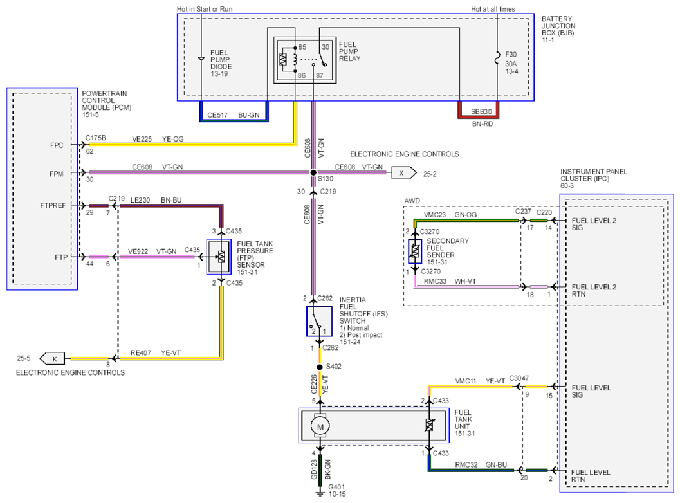The width and height of the screenshot is (680, 503).
Task: Click ELECTRONIC ENGINE CONTROLS near 25-2
Action: (x=404, y=154)
